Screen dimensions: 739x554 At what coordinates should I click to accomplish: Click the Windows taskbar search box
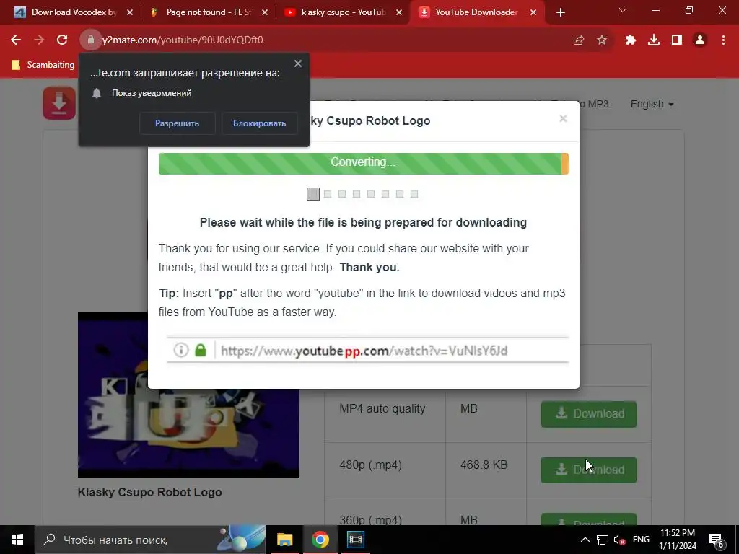click(150, 540)
